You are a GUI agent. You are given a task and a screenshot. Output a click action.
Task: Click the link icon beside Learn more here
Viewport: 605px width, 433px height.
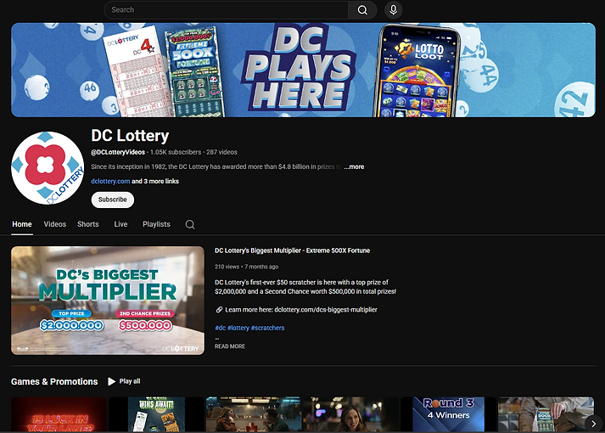click(x=219, y=310)
